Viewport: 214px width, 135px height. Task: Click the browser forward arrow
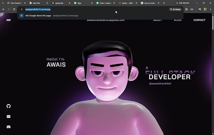point(9,9)
